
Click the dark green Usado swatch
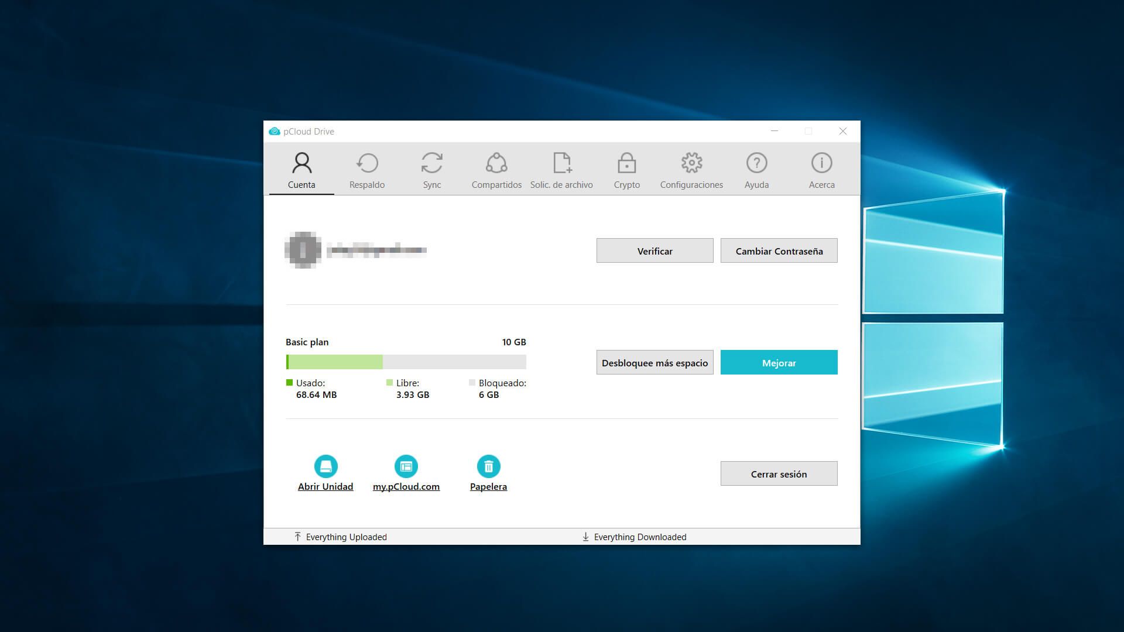tap(289, 383)
